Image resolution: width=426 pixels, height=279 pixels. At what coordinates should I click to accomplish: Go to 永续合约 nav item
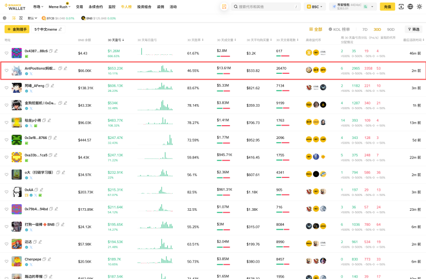[x=95, y=7]
